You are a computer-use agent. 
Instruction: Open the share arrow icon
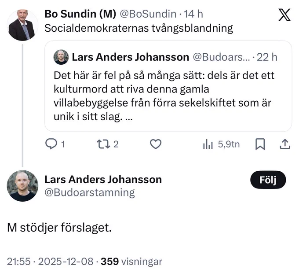coord(285,144)
